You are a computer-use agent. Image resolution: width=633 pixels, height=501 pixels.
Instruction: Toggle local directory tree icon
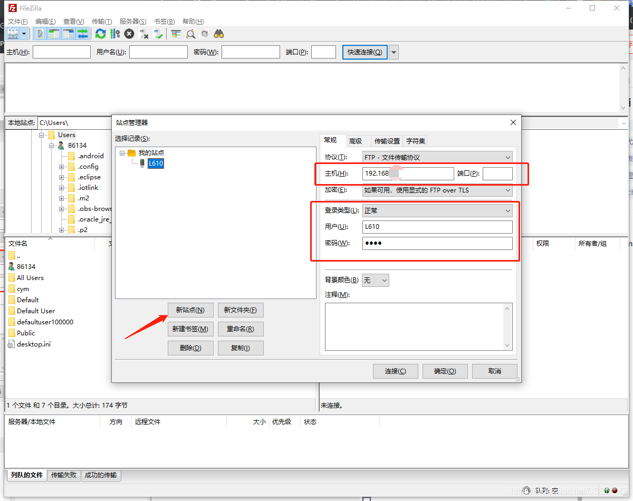(x=54, y=34)
